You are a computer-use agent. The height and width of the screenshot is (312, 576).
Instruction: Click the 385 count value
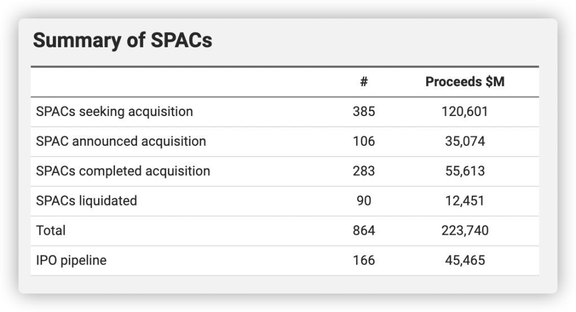[x=364, y=112]
